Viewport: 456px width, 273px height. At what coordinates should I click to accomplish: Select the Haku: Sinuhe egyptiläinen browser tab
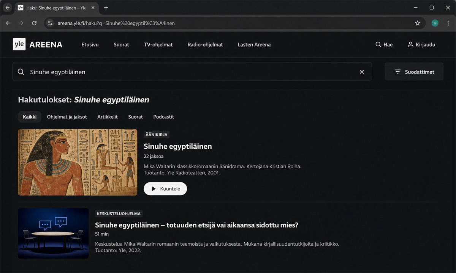pyautogui.click(x=56, y=8)
